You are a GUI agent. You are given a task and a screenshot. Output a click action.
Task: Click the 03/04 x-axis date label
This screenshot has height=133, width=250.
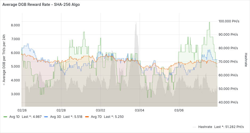point(140,110)
